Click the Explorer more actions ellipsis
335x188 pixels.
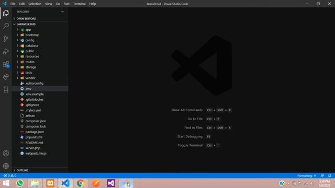62,11
